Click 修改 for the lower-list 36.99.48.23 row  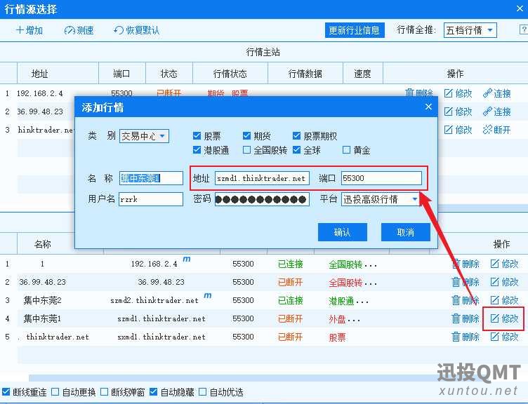click(x=504, y=282)
